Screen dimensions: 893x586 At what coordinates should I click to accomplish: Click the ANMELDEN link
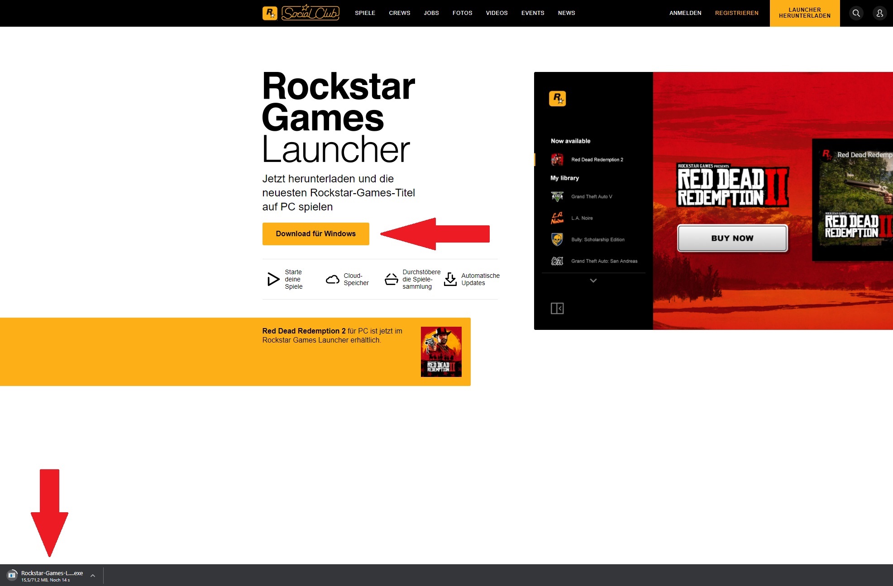click(685, 13)
